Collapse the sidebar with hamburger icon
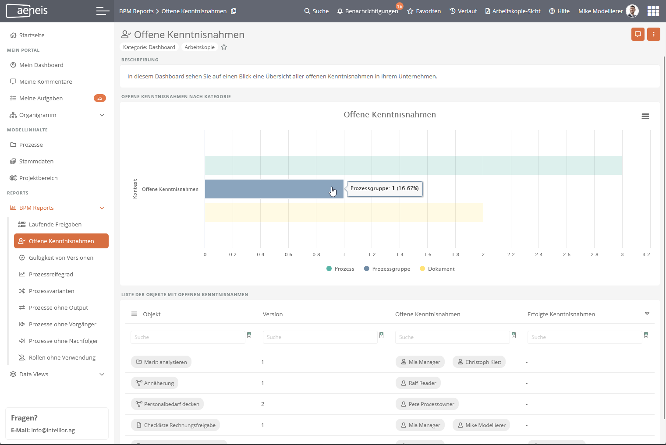 (103, 11)
